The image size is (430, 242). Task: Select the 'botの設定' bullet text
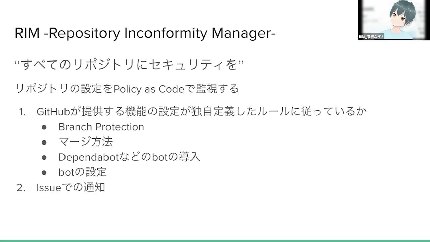[x=83, y=172]
